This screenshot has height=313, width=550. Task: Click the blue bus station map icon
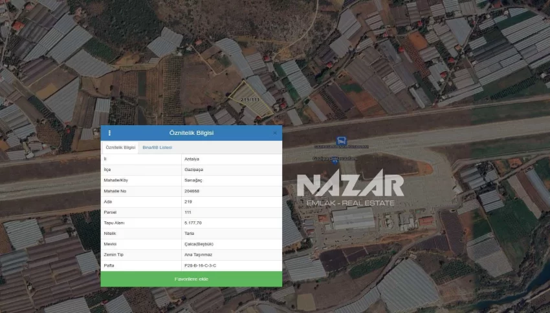click(340, 141)
